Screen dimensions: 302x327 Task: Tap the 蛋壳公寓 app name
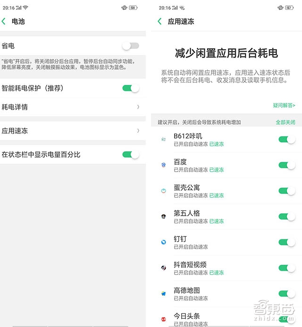tap(187, 187)
